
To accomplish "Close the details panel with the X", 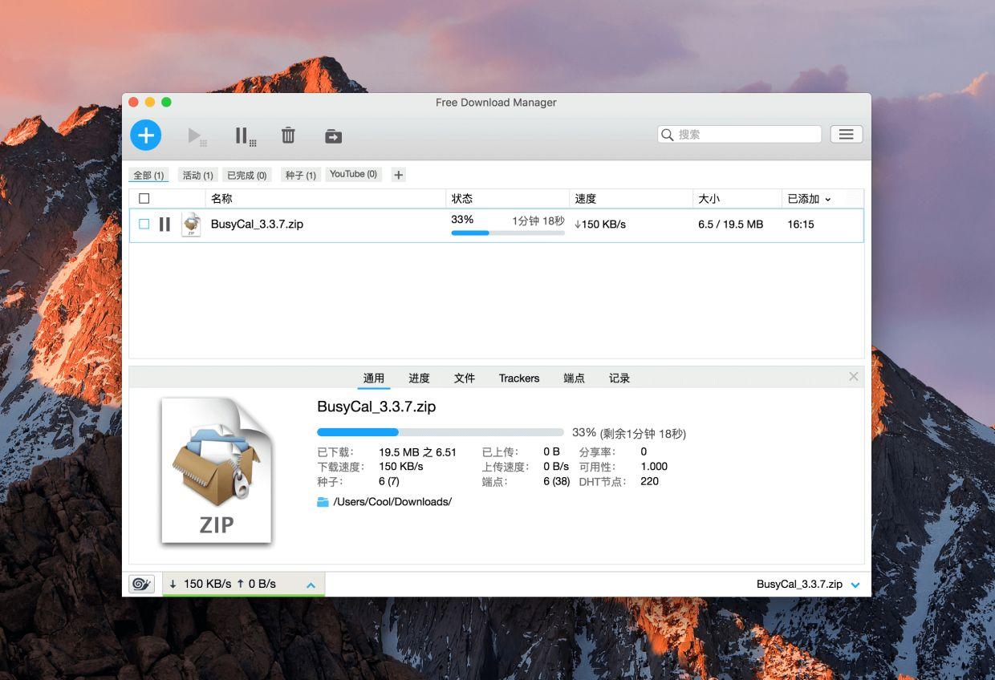I will click(853, 376).
